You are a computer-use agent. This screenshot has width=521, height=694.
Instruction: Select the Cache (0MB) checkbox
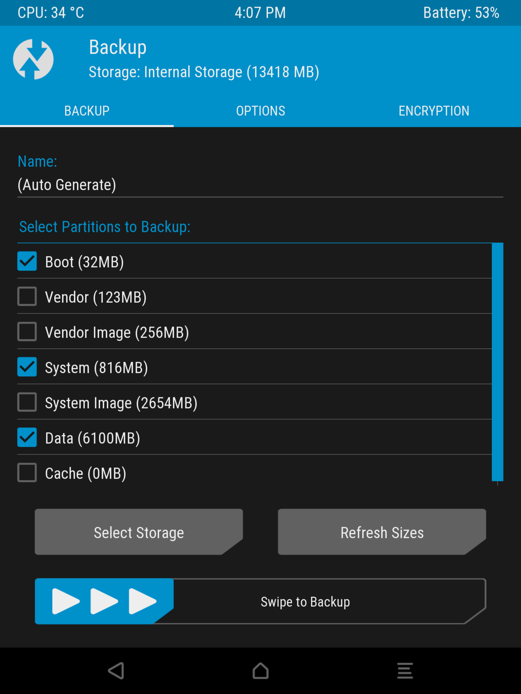[x=27, y=473]
